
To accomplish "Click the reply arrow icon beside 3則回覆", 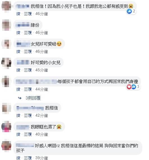I will [x=20, y=98].
